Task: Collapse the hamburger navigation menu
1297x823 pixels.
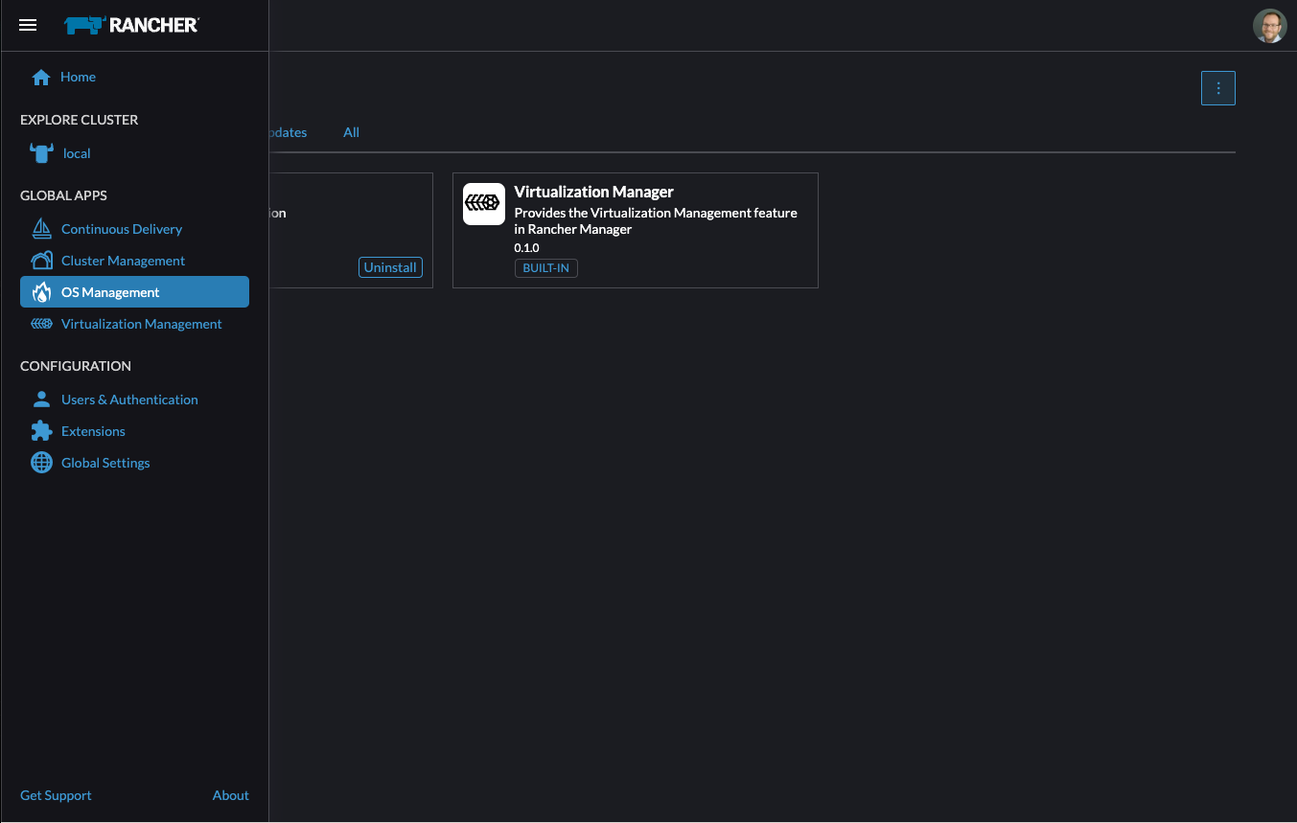Action: pyautogui.click(x=28, y=25)
